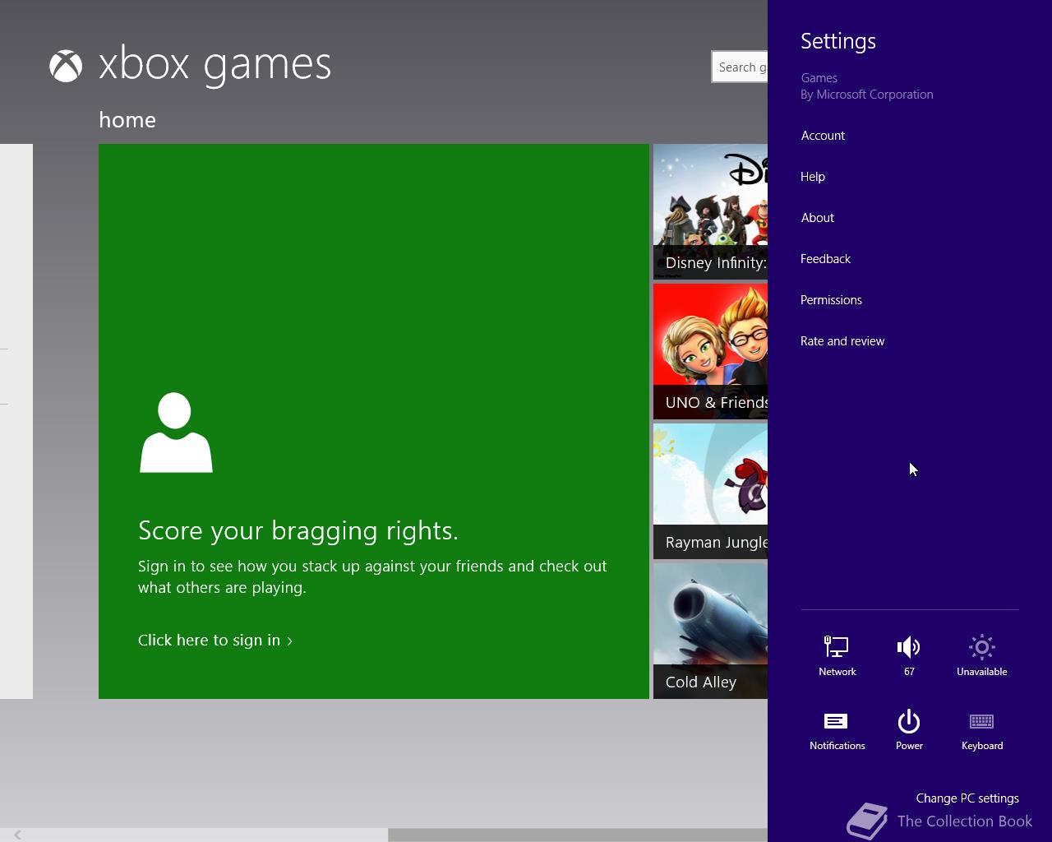Screen dimensions: 1052x842
Task: Open Permissions settings entry
Action: point(831,300)
